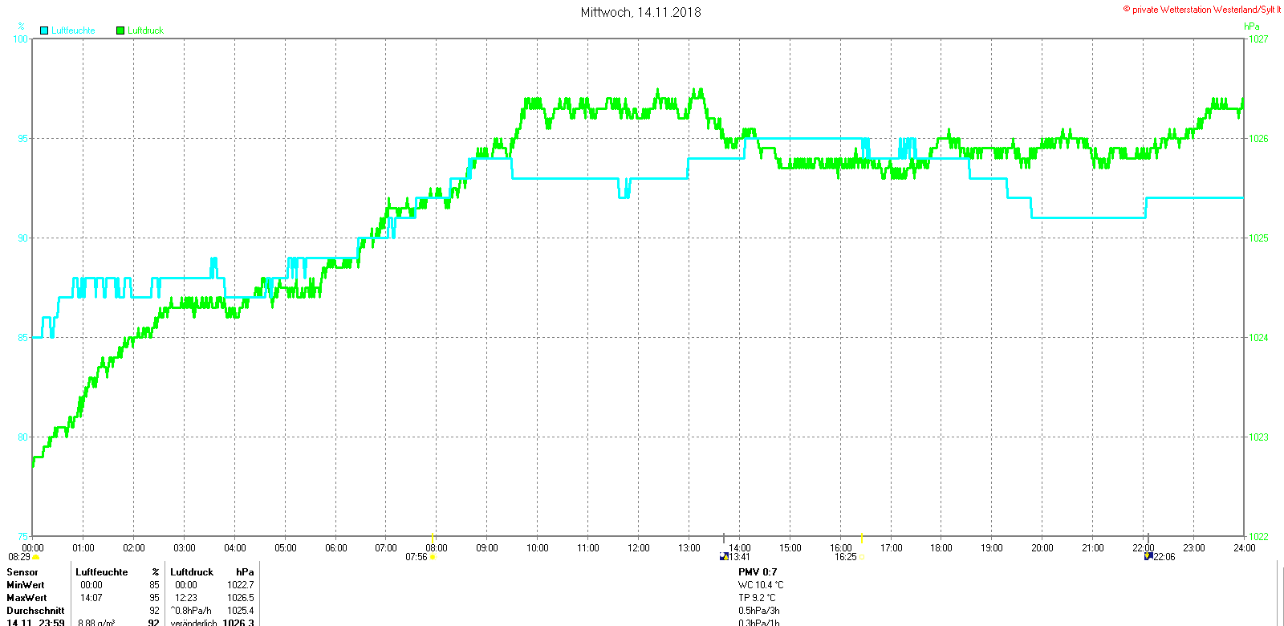
Task: Select the Durchschnitt row label
Action: tap(35, 611)
